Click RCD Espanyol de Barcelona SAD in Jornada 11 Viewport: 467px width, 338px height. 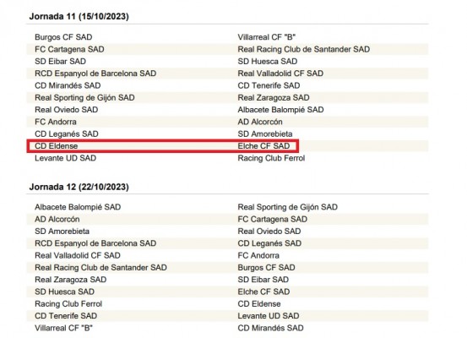point(95,74)
